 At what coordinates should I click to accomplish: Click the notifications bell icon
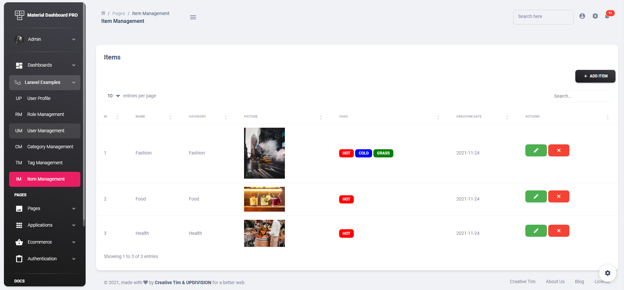(x=607, y=16)
